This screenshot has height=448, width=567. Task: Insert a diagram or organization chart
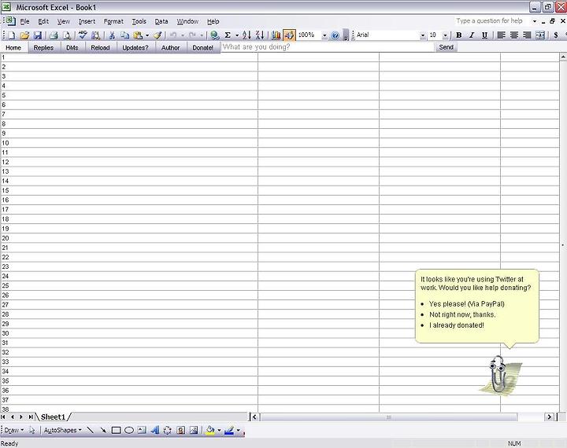(168, 430)
